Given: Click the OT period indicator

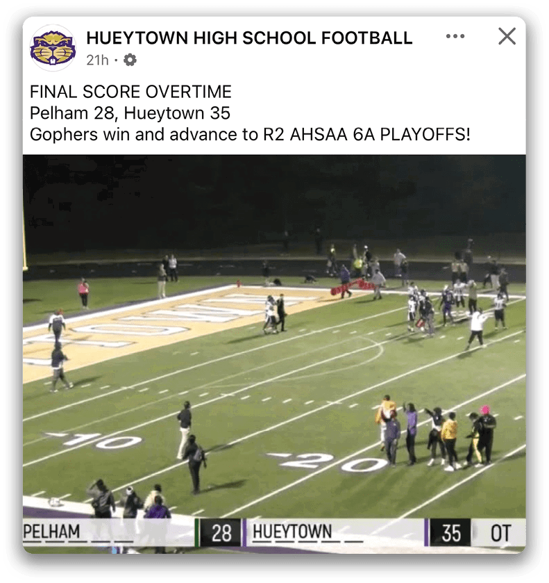Looking at the screenshot, I should click(x=500, y=533).
